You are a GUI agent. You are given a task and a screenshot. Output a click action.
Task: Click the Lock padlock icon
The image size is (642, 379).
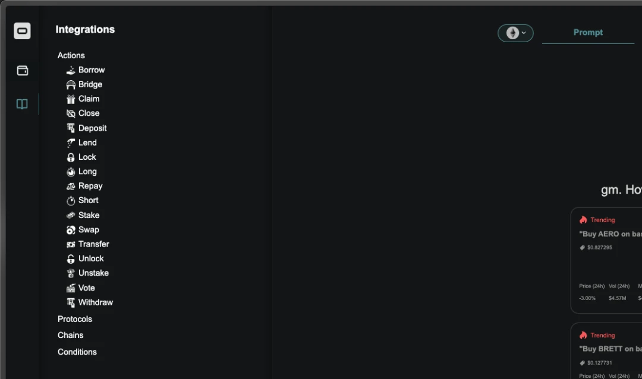(x=71, y=157)
